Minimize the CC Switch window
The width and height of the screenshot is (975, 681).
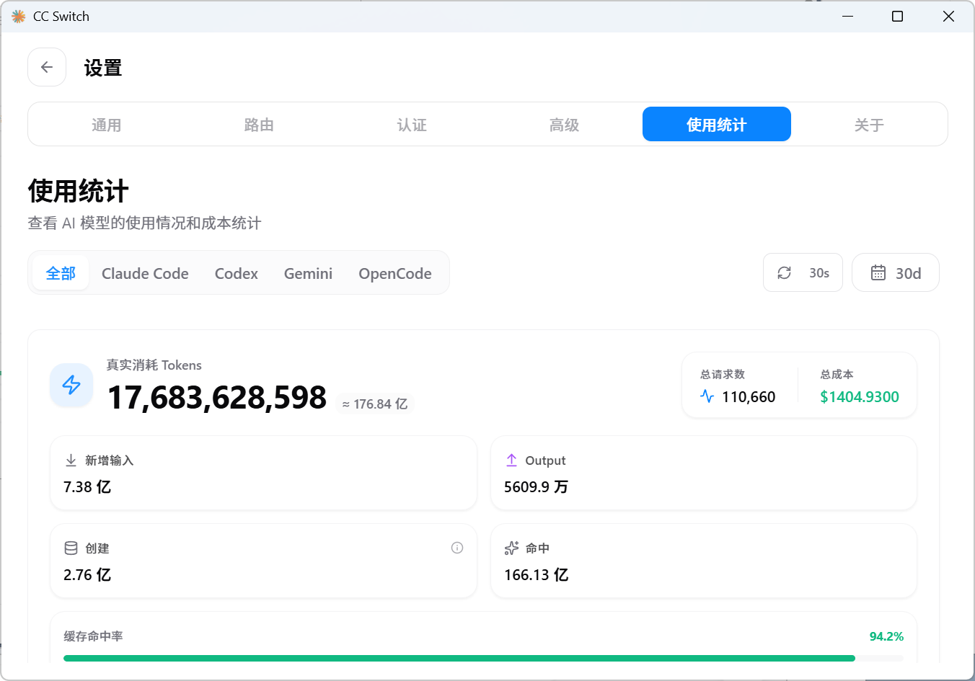[848, 16]
